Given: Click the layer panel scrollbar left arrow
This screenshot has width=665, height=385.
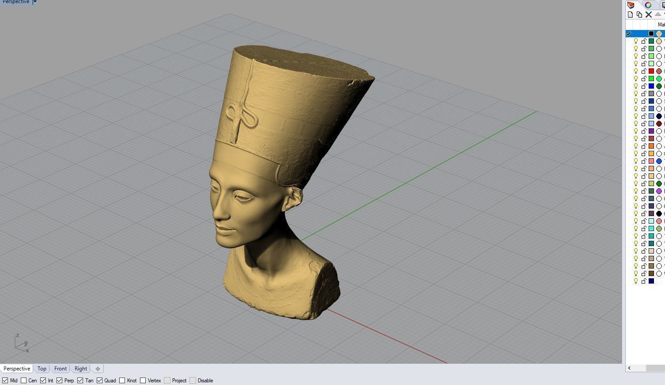Looking at the screenshot, I should point(629,368).
